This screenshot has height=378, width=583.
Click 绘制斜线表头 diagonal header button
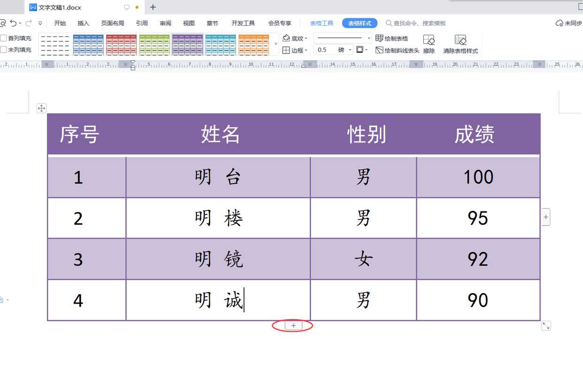(398, 50)
